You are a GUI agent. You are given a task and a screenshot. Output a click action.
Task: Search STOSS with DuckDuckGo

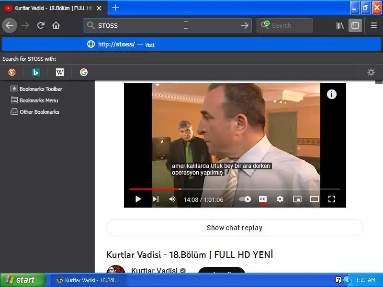(11, 72)
